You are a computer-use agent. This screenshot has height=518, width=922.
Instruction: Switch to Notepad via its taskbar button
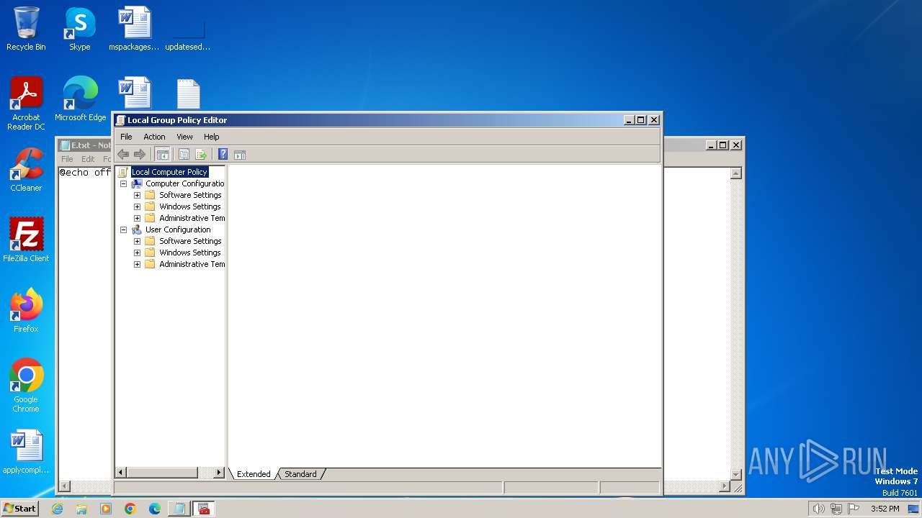point(179,509)
